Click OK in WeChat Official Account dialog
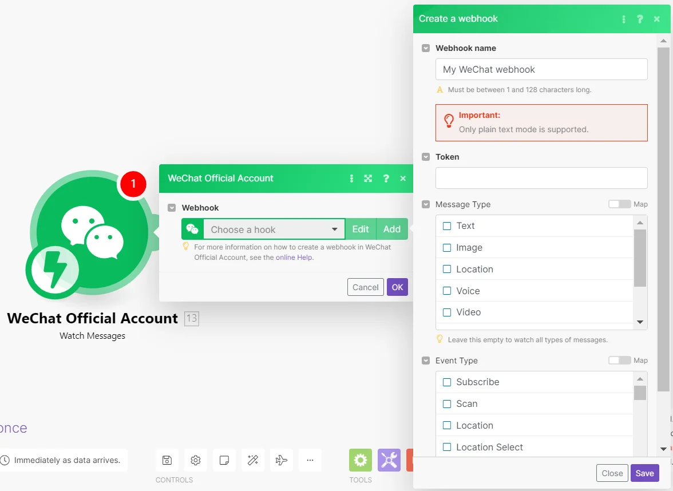 coord(397,287)
